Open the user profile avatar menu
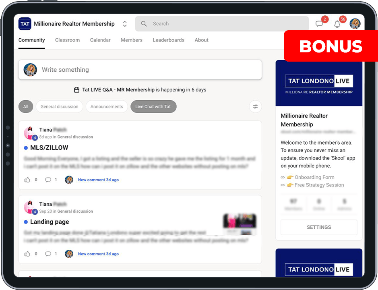The width and height of the screenshot is (378, 290). coord(355,24)
